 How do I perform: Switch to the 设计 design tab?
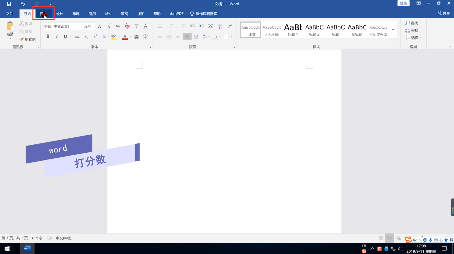pyautogui.click(x=60, y=14)
